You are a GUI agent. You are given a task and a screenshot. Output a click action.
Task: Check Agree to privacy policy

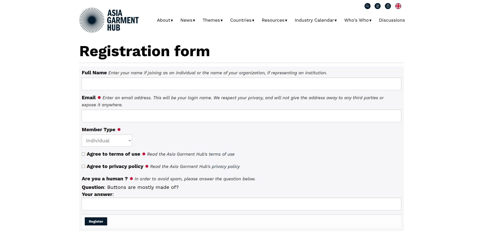coord(83,166)
